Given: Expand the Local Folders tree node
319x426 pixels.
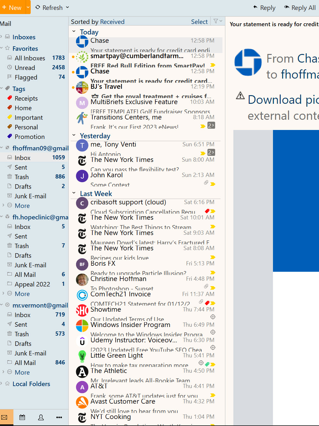Looking at the screenshot, I should click(1, 384).
